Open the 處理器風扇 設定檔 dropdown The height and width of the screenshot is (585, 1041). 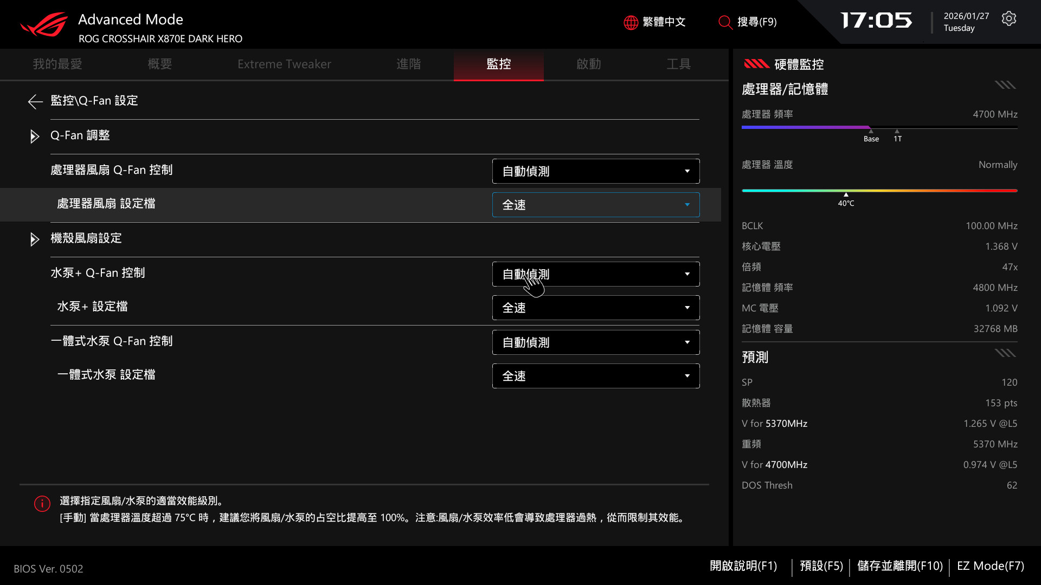[595, 205]
